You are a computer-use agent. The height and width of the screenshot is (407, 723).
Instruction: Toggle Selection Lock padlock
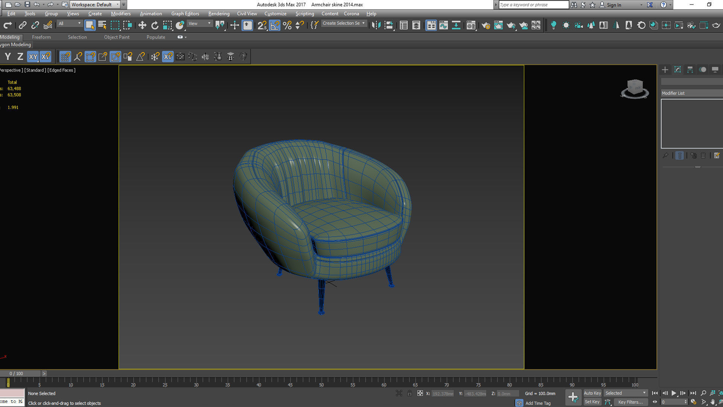point(409,393)
